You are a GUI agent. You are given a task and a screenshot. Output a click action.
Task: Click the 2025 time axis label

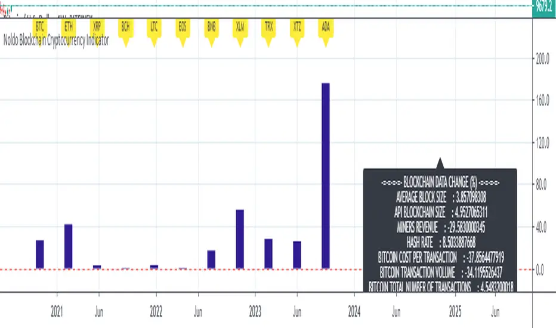[455, 312]
